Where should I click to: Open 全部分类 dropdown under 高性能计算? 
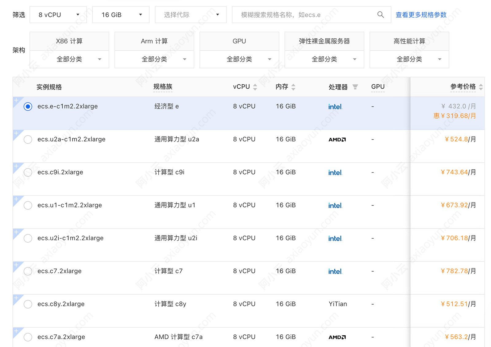(409, 59)
